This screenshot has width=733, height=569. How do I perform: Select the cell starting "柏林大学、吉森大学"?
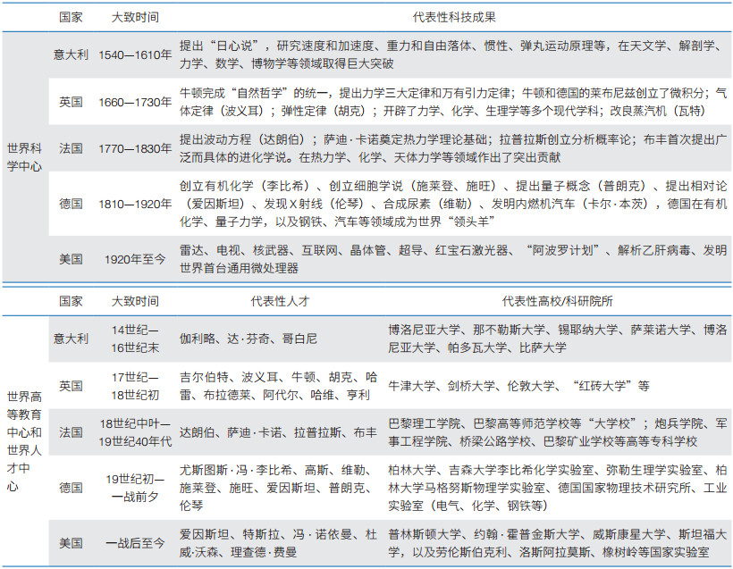pyautogui.click(x=557, y=488)
